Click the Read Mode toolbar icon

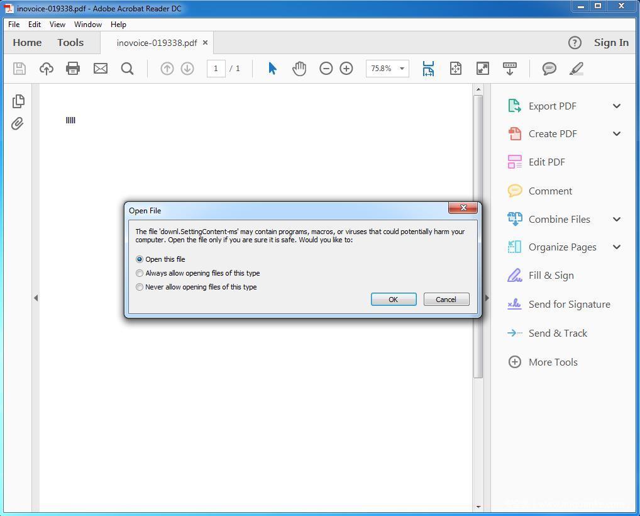510,68
